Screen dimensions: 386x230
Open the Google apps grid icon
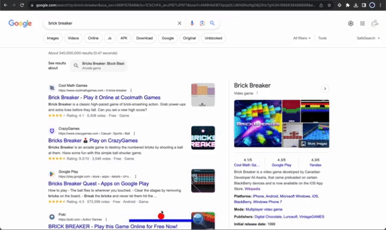362,23
